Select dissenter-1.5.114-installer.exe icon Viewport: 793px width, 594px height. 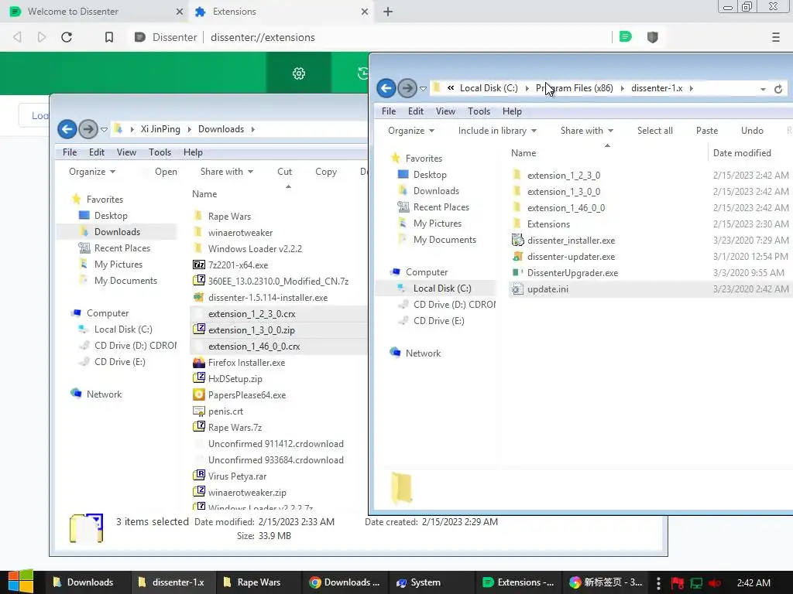click(x=199, y=297)
